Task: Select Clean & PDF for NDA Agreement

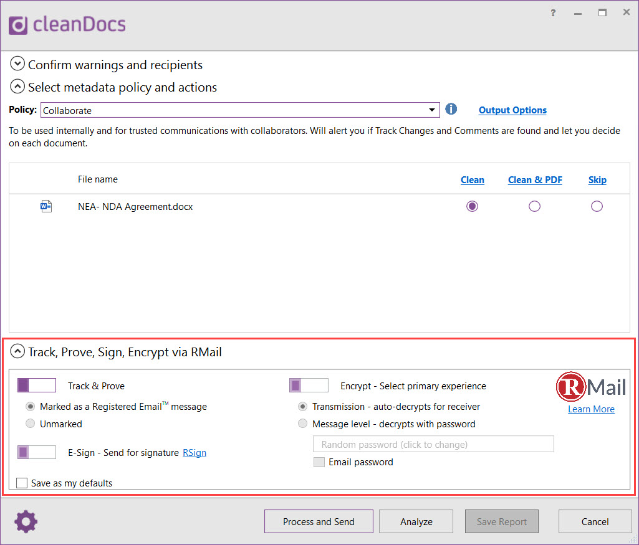Action: 534,206
